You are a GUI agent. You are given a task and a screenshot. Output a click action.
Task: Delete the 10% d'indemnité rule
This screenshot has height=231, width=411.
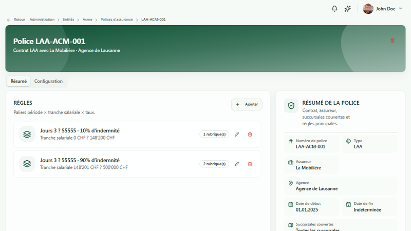coord(250,134)
